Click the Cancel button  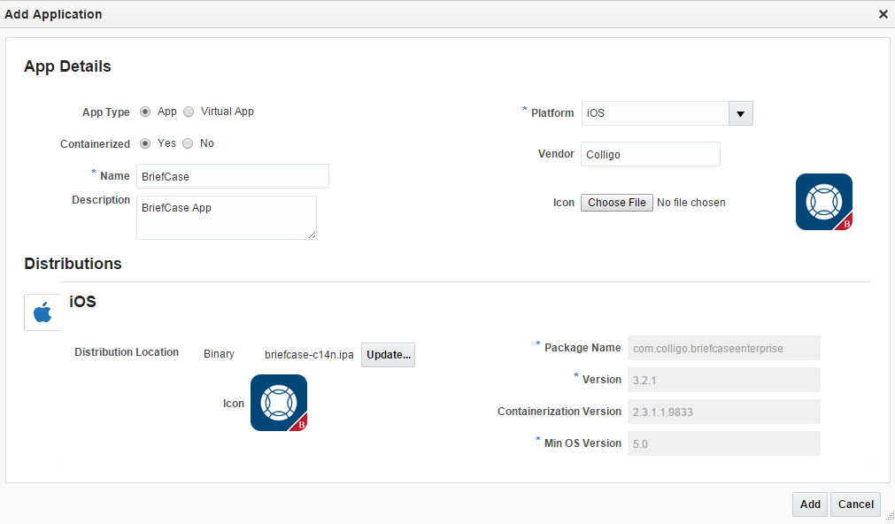click(856, 504)
